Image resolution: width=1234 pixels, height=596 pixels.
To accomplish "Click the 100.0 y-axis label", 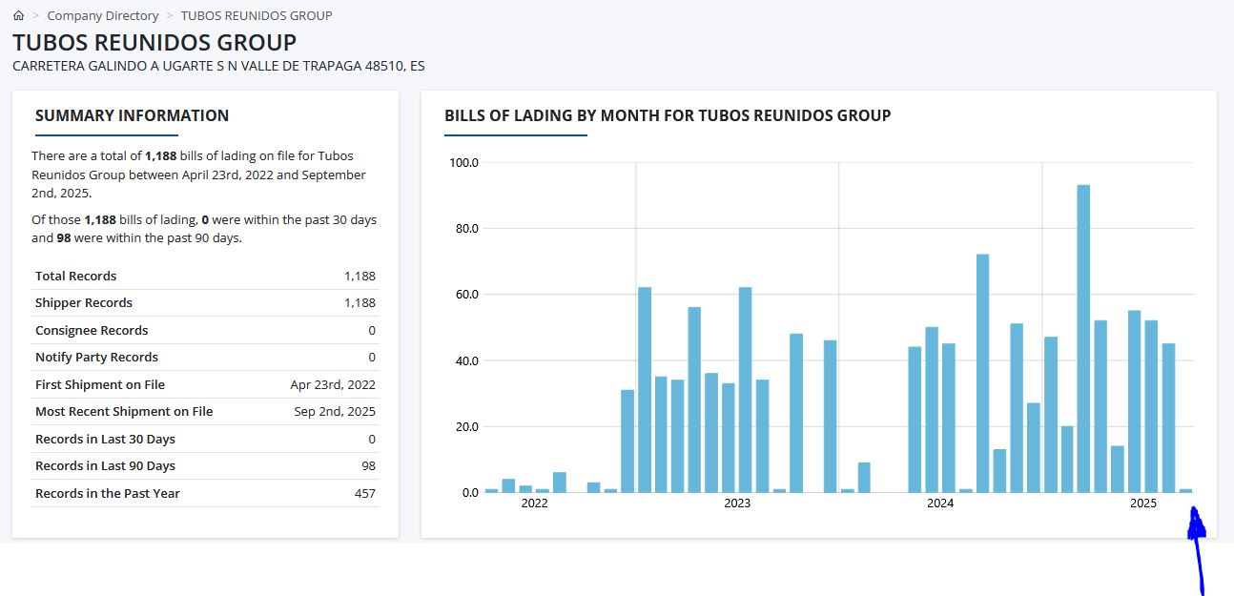I will click(x=464, y=163).
